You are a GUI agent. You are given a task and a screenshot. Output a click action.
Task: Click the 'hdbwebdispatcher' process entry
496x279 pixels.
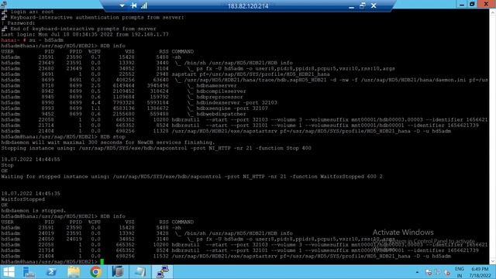click(221, 114)
